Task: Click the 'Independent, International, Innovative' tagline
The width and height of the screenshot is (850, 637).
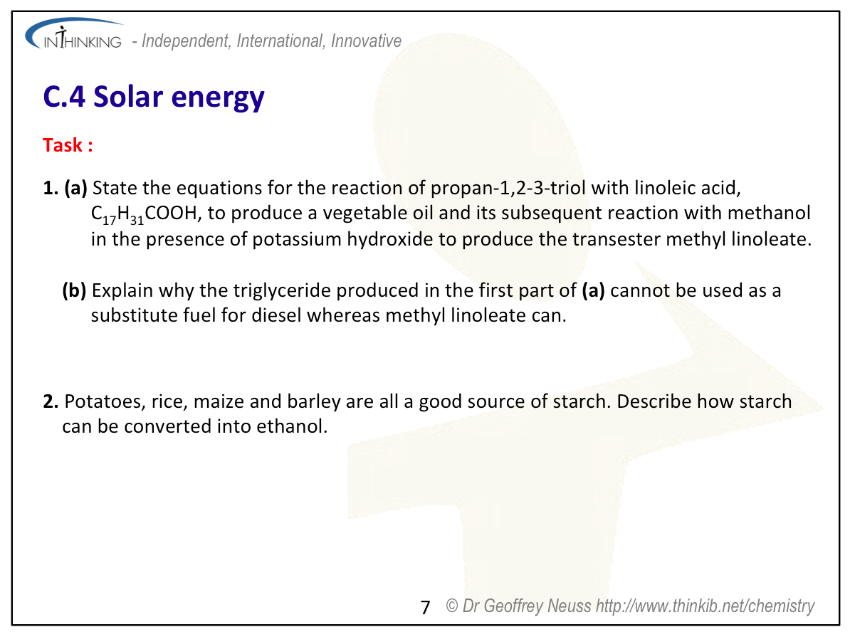Action: 271,41
